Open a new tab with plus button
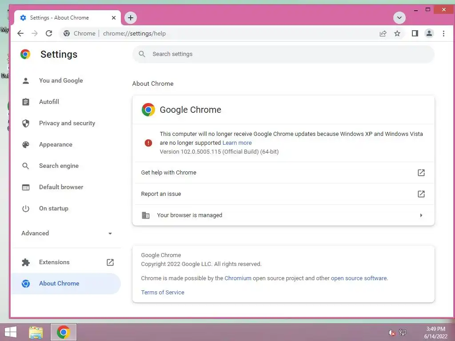 coord(131,18)
